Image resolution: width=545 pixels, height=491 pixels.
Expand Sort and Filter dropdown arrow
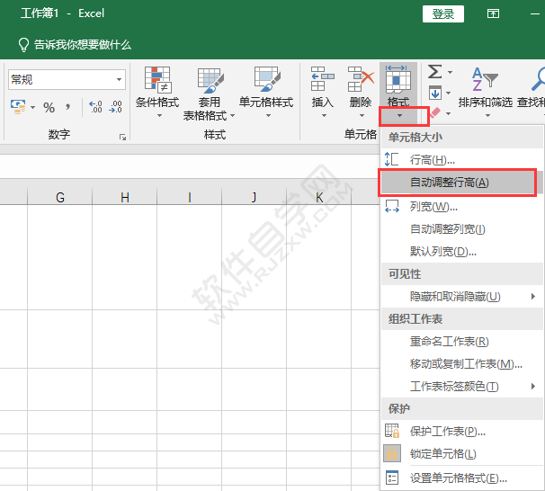point(487,115)
